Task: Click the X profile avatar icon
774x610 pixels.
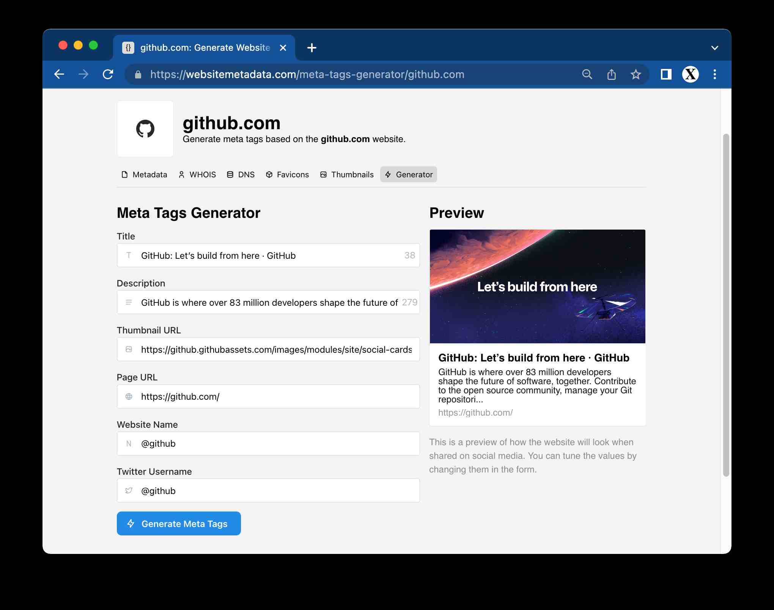Action: pos(690,74)
